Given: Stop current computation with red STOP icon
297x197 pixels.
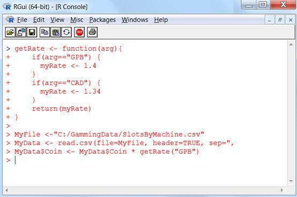Looking at the screenshot, I should [79, 32].
